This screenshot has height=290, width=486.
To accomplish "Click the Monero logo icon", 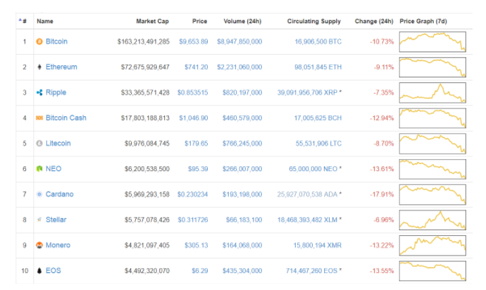I will pyautogui.click(x=39, y=245).
